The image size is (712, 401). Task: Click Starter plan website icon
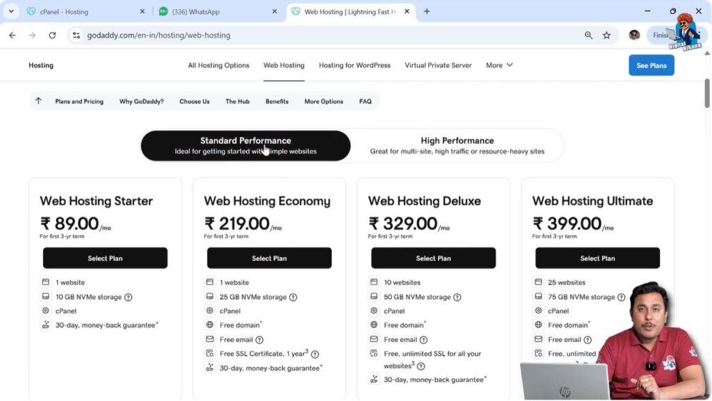click(46, 281)
